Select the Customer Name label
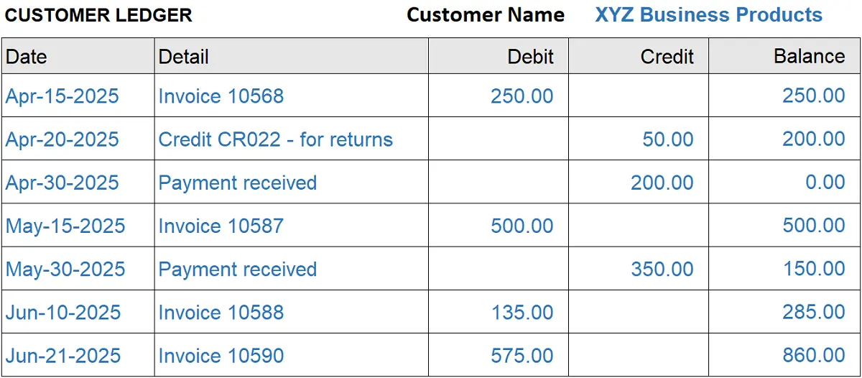 tap(486, 14)
